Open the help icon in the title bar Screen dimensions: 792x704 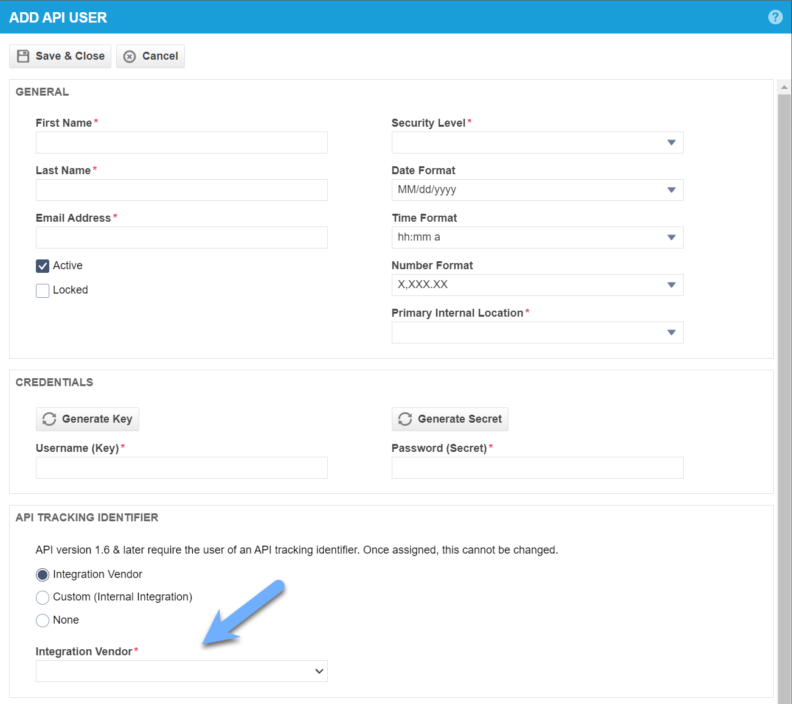click(x=775, y=17)
